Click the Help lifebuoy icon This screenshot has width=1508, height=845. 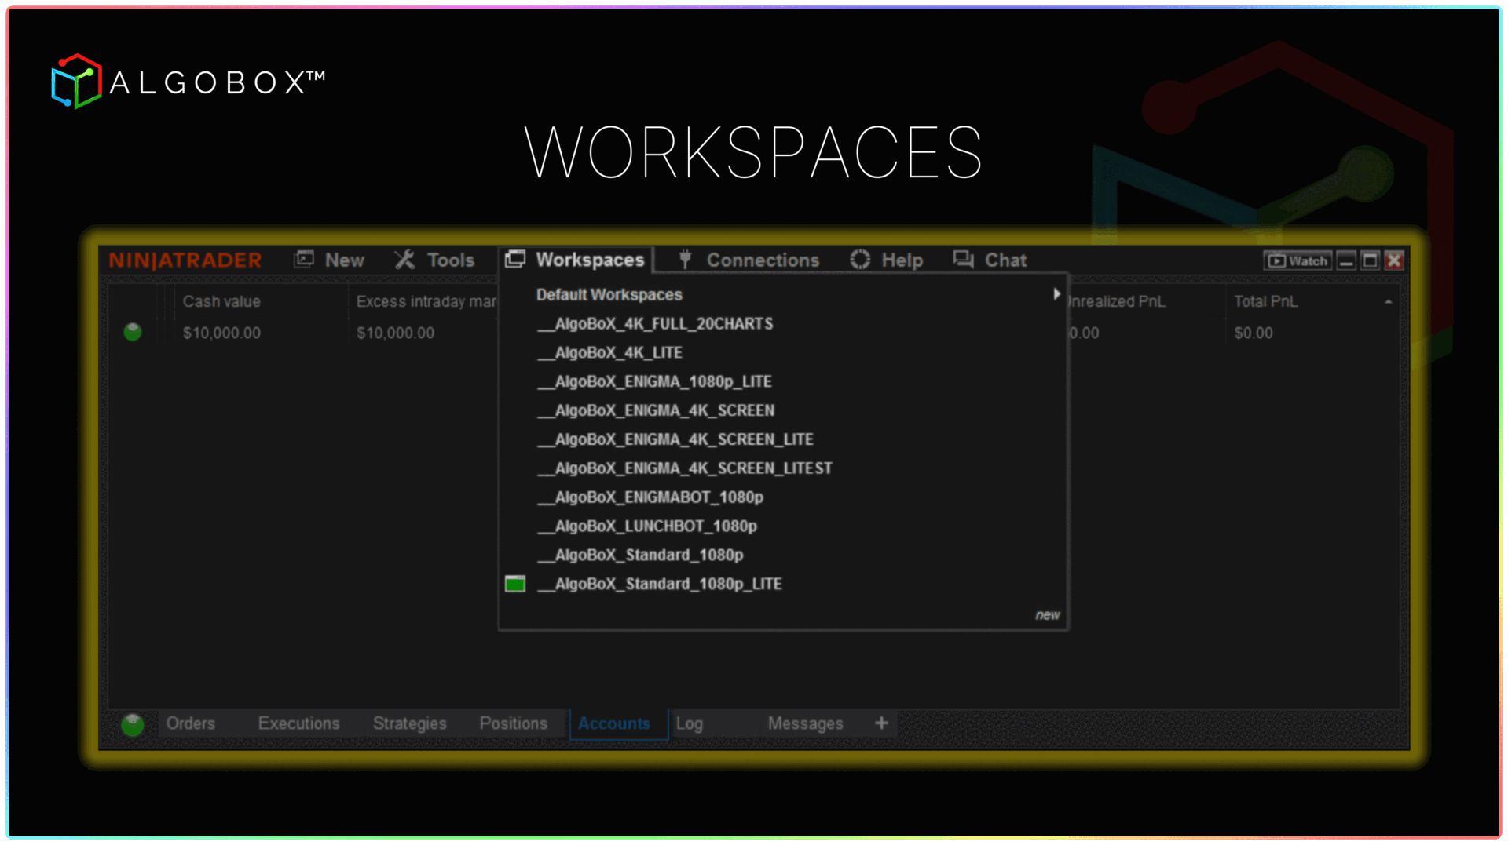click(860, 260)
